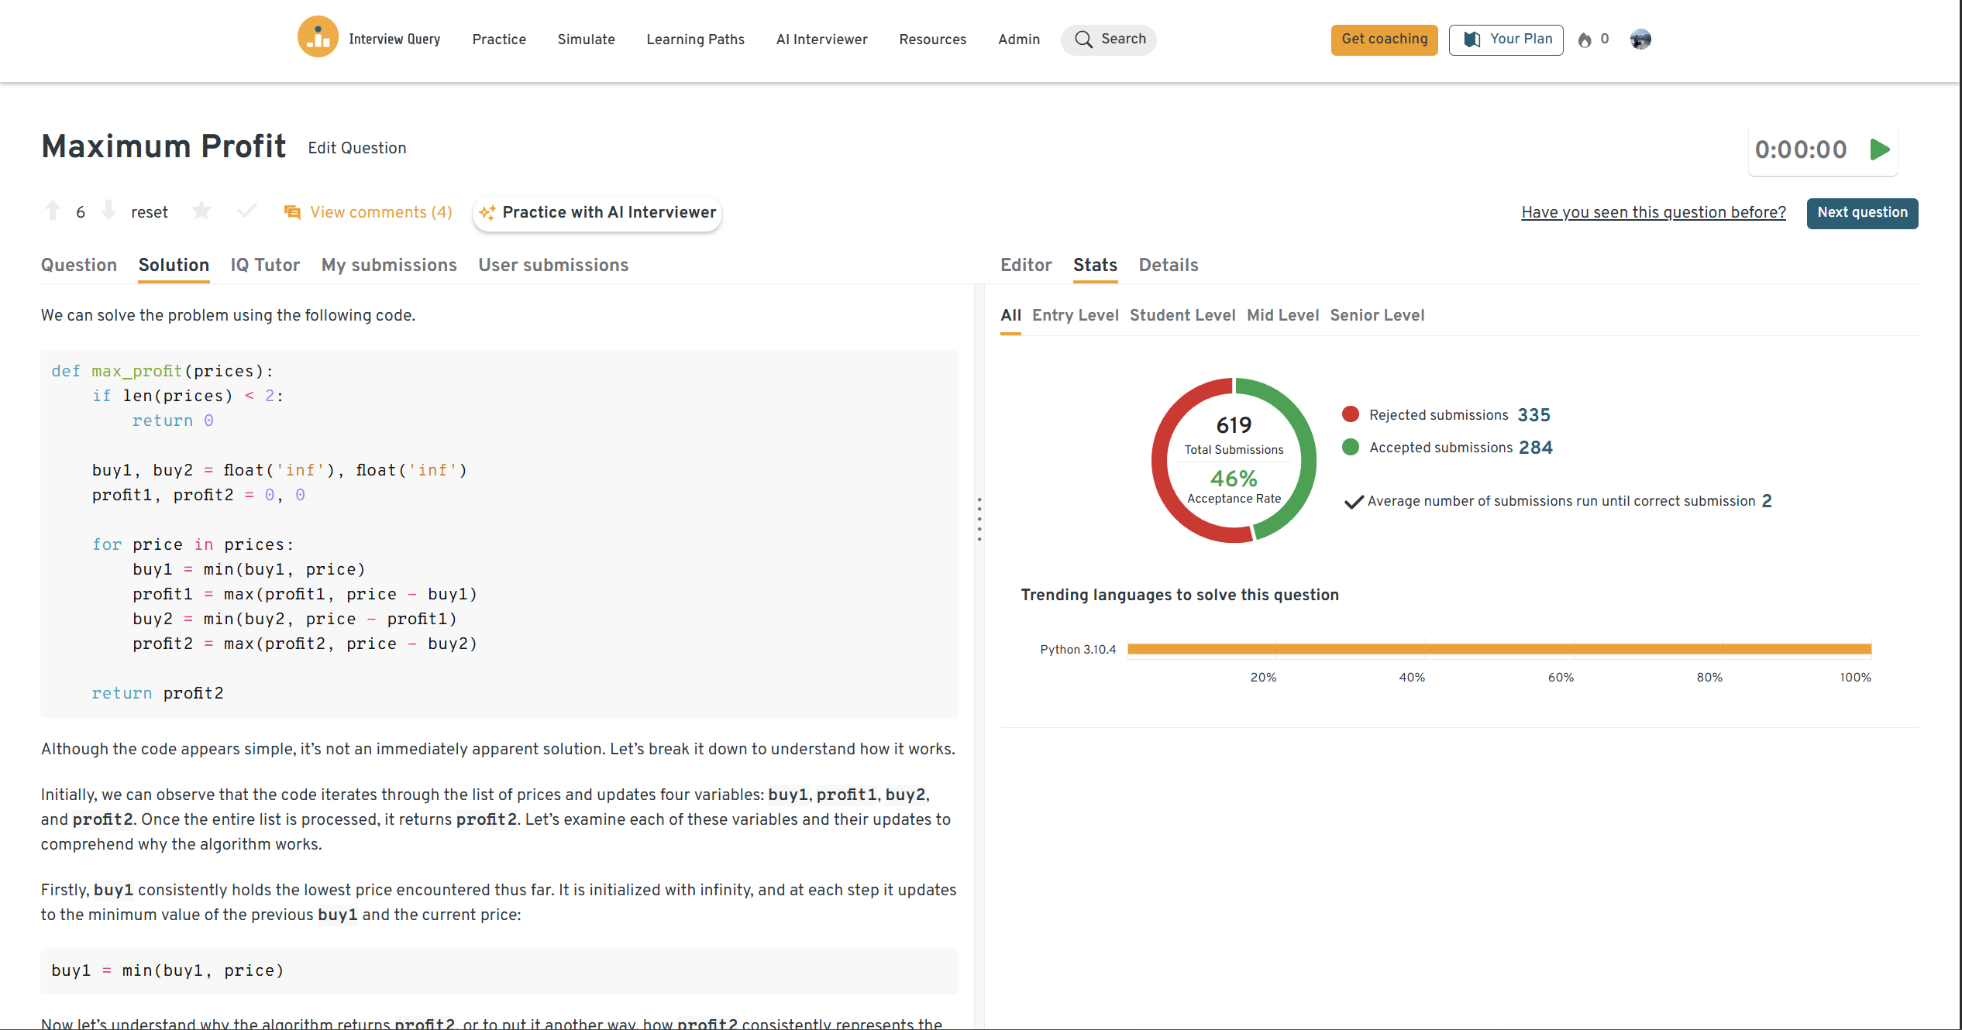Switch to the Editor tab
The width and height of the screenshot is (1962, 1030).
(x=1025, y=265)
